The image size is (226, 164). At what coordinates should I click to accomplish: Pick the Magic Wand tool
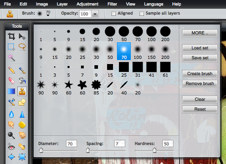click(x=11, y=58)
